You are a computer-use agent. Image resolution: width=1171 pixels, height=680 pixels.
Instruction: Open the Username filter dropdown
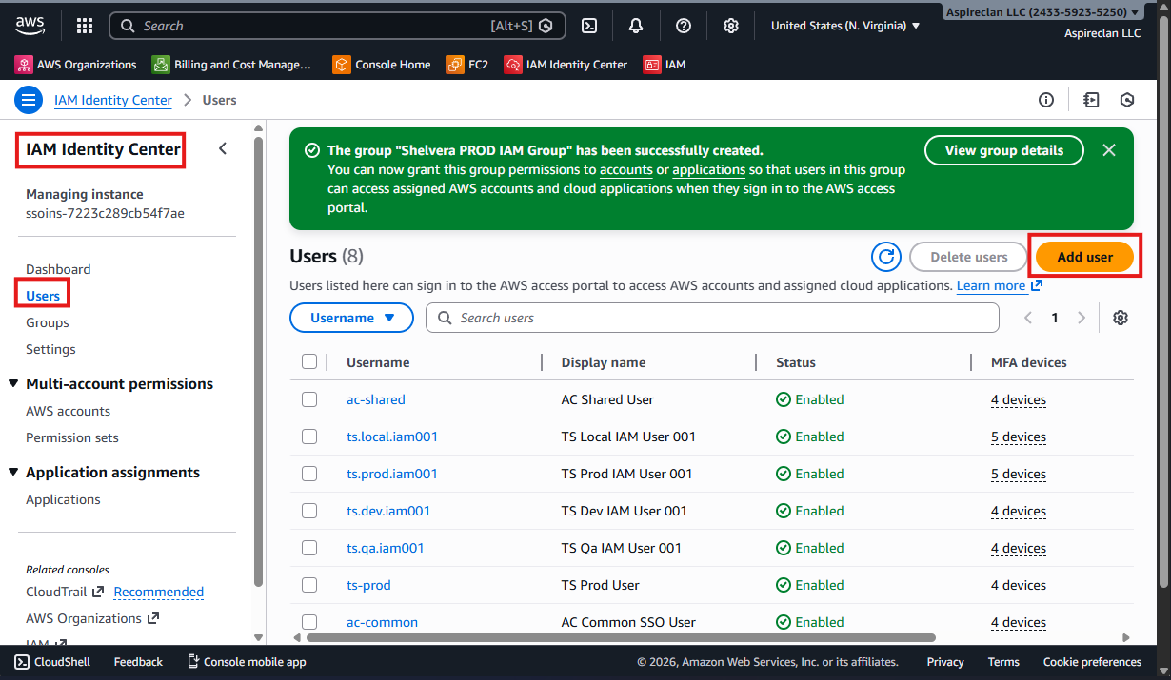351,318
